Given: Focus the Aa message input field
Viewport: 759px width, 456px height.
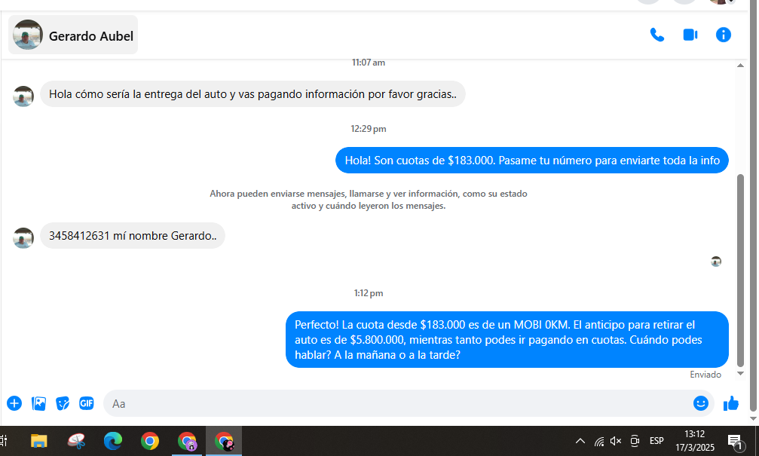Looking at the screenshot, I should pos(397,403).
